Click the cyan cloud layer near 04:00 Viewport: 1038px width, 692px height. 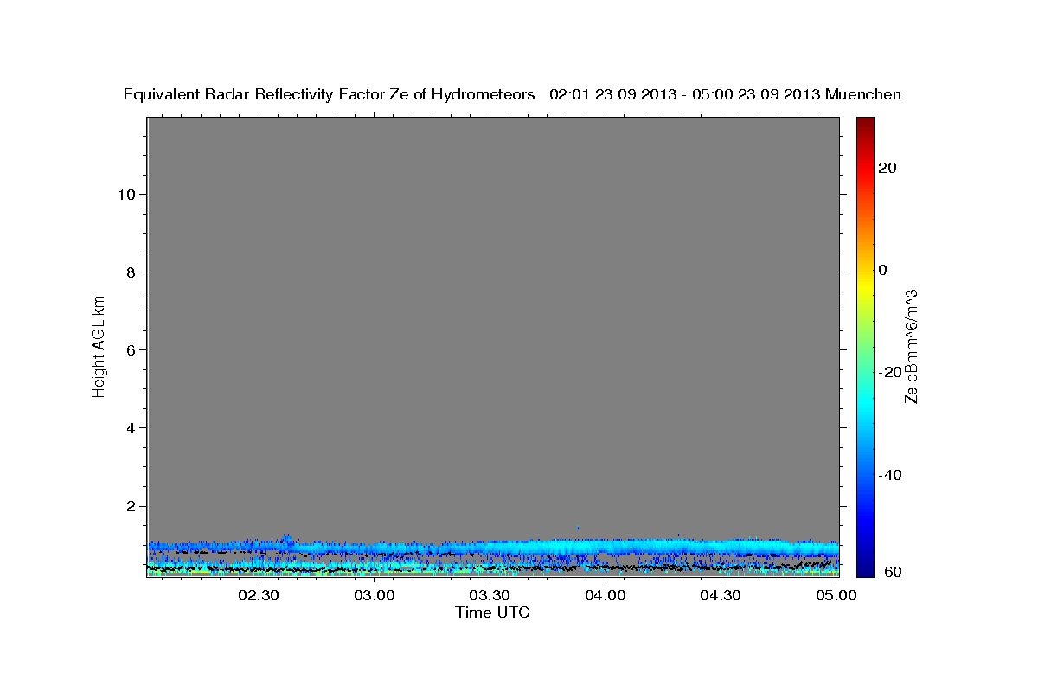[x=605, y=547]
